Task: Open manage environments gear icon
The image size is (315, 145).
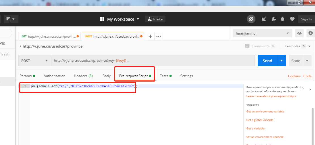Action: [x=310, y=33]
